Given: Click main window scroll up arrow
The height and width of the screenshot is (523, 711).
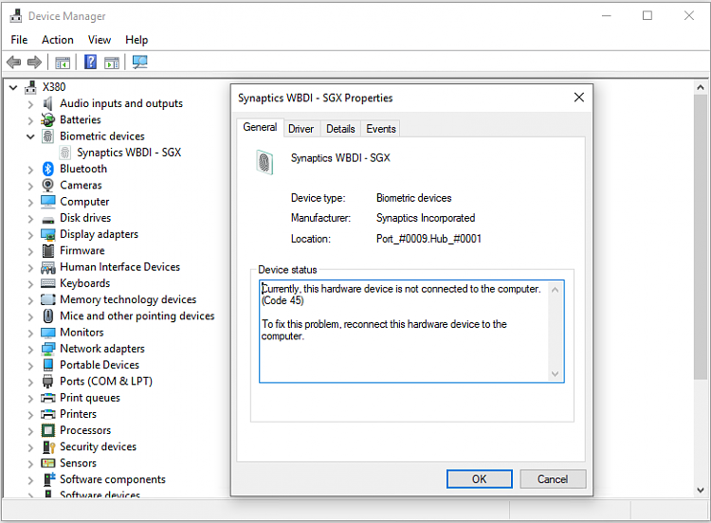Looking at the screenshot, I should [x=701, y=87].
